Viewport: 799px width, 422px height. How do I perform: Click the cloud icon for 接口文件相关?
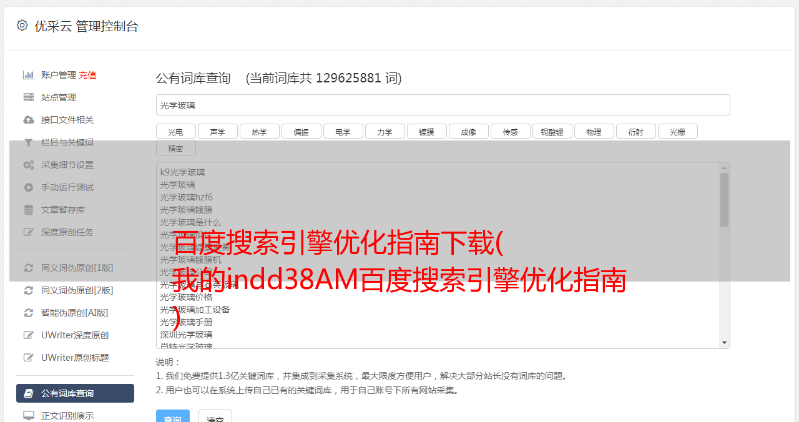pyautogui.click(x=29, y=120)
